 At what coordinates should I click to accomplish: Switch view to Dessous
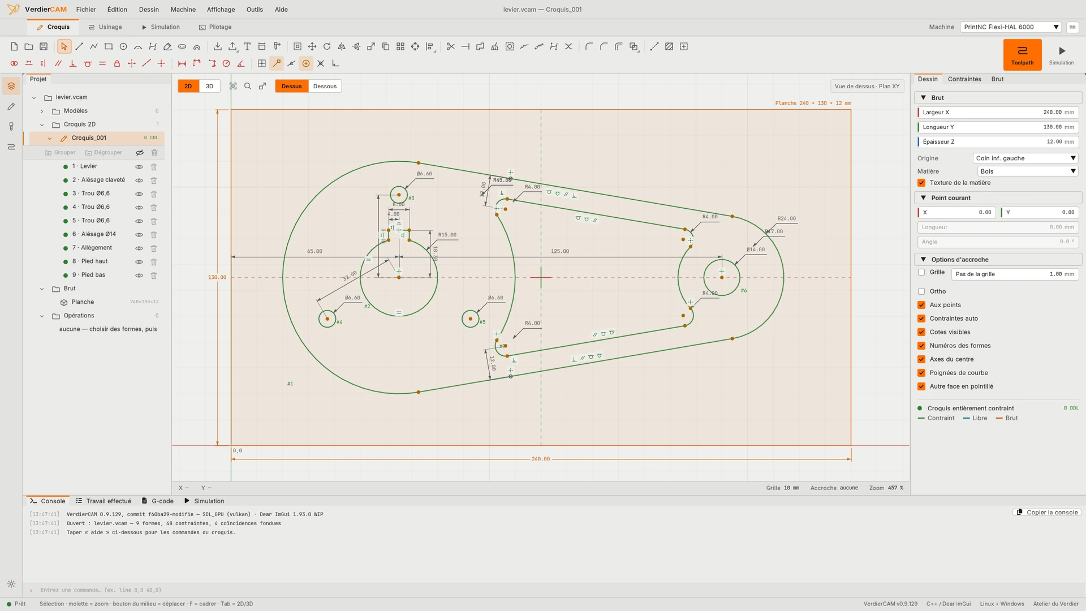[325, 87]
